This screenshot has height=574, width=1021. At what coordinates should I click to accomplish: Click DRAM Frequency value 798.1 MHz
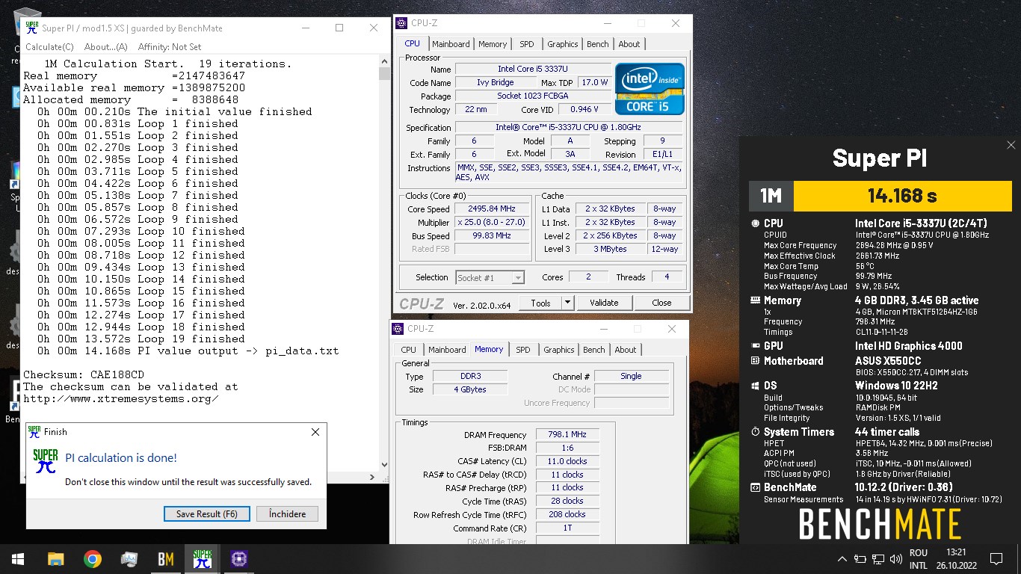click(x=567, y=434)
